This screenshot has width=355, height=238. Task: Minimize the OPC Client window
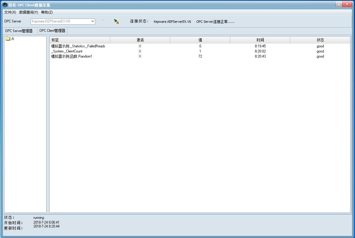click(x=338, y=4)
